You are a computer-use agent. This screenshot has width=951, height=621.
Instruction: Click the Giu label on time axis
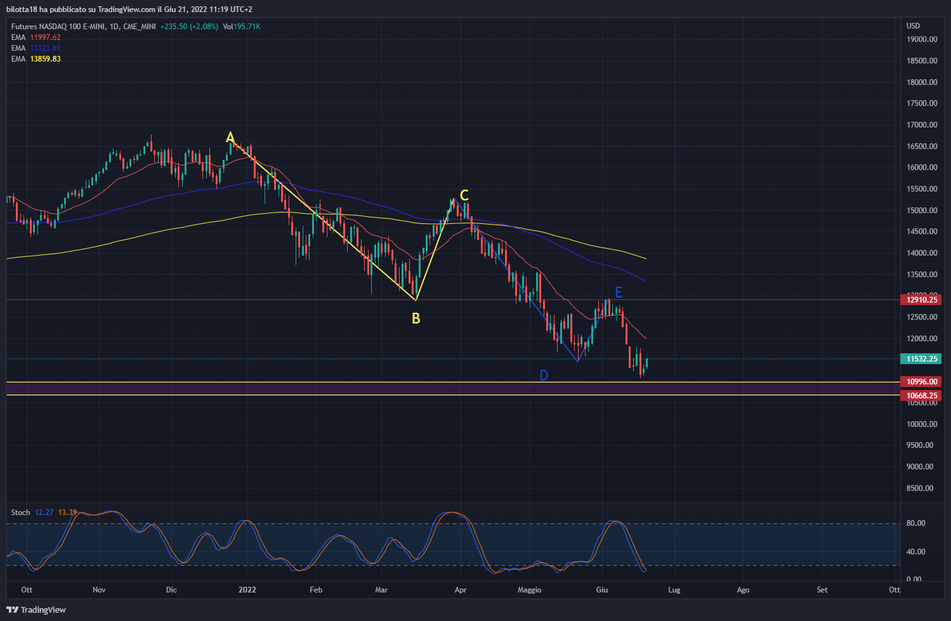602,590
